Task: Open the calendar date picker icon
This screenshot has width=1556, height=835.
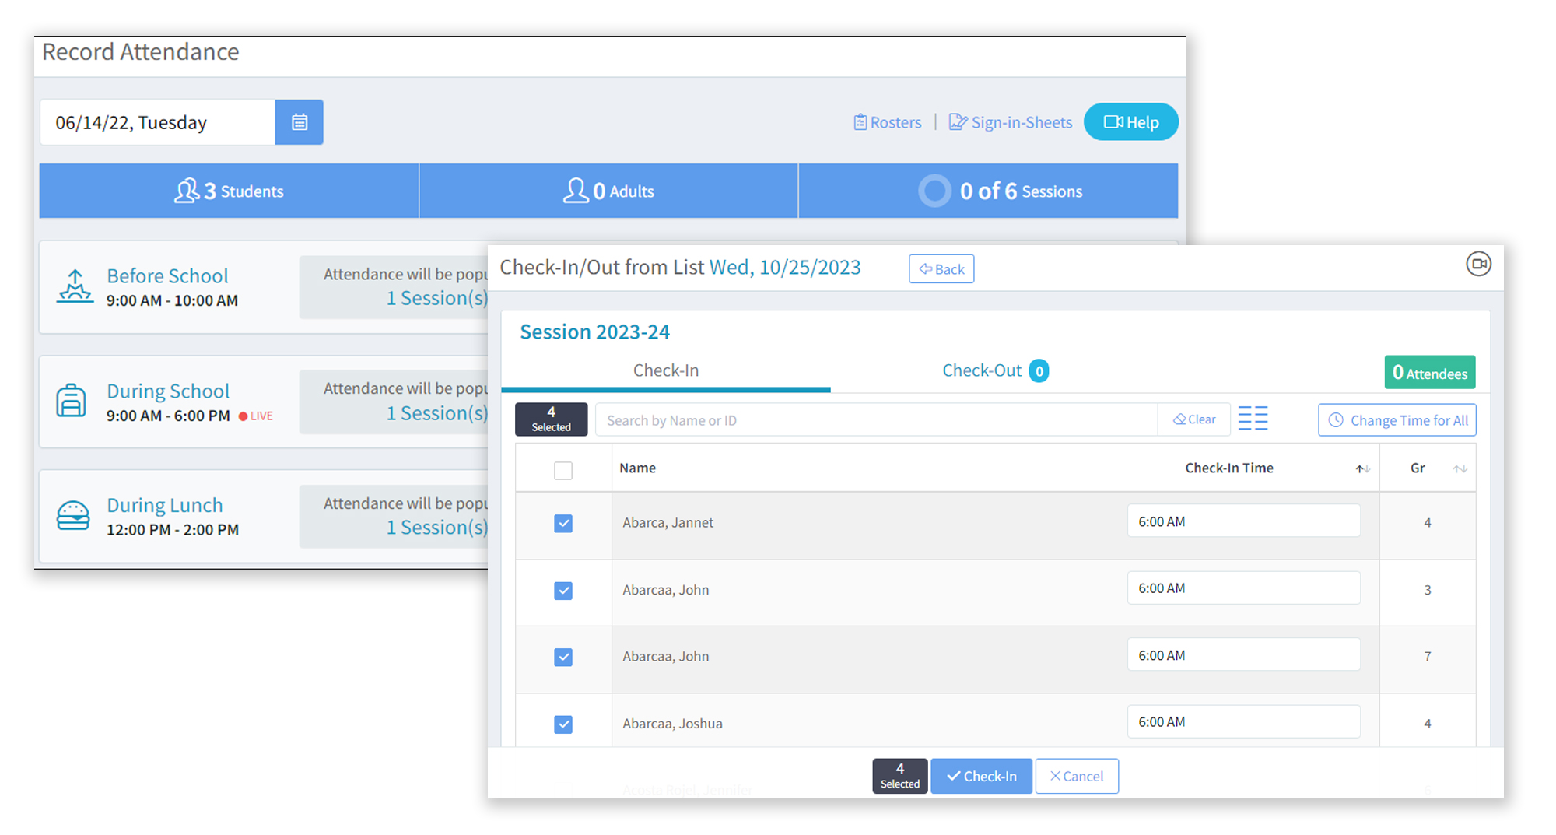Action: pos(299,122)
